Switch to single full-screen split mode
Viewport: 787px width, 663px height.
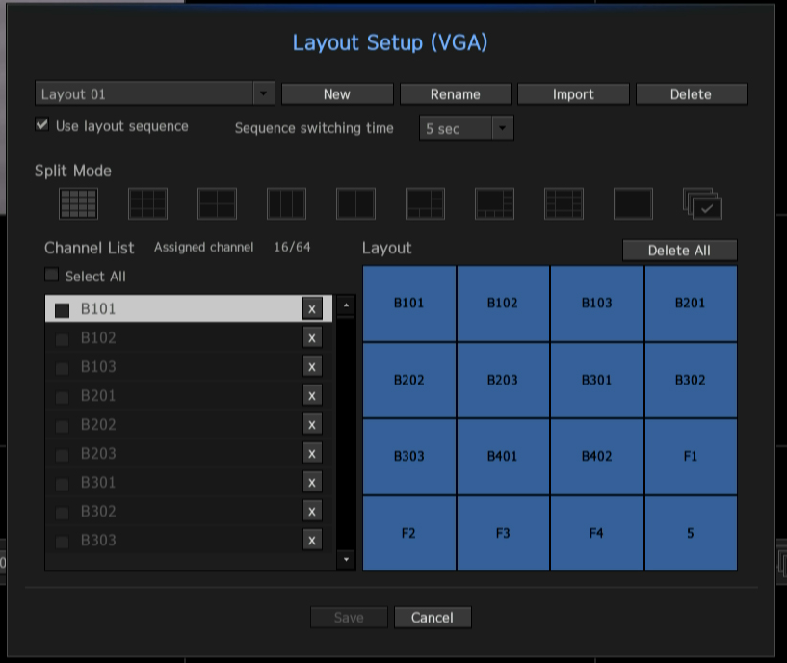633,203
